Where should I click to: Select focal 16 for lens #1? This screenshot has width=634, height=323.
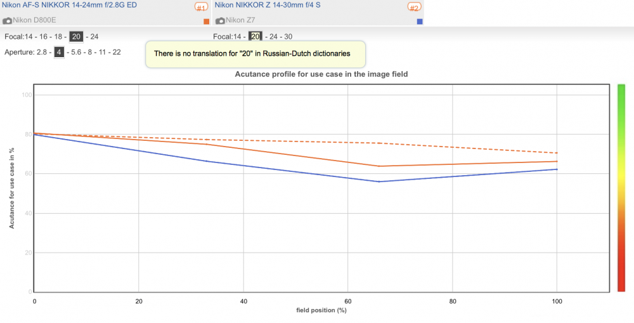[43, 37]
